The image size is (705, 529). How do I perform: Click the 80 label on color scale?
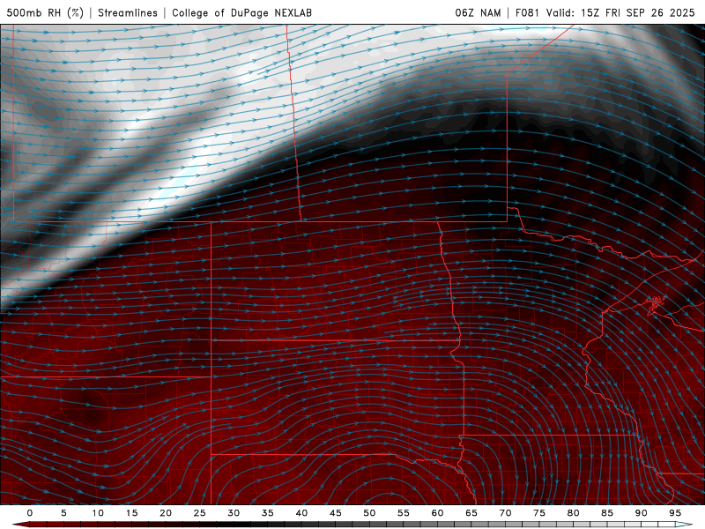coord(573,513)
